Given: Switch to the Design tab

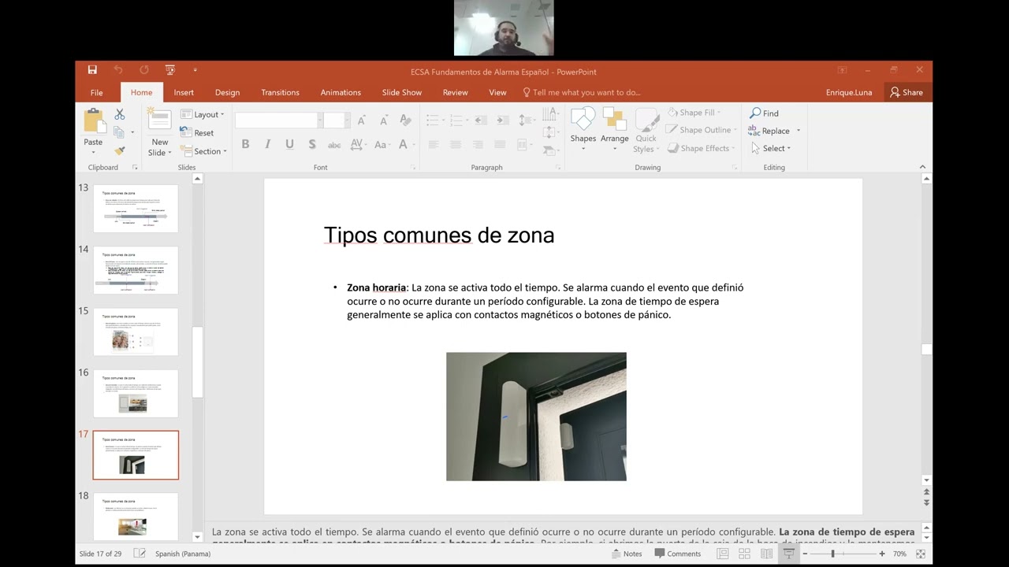Looking at the screenshot, I should [227, 92].
